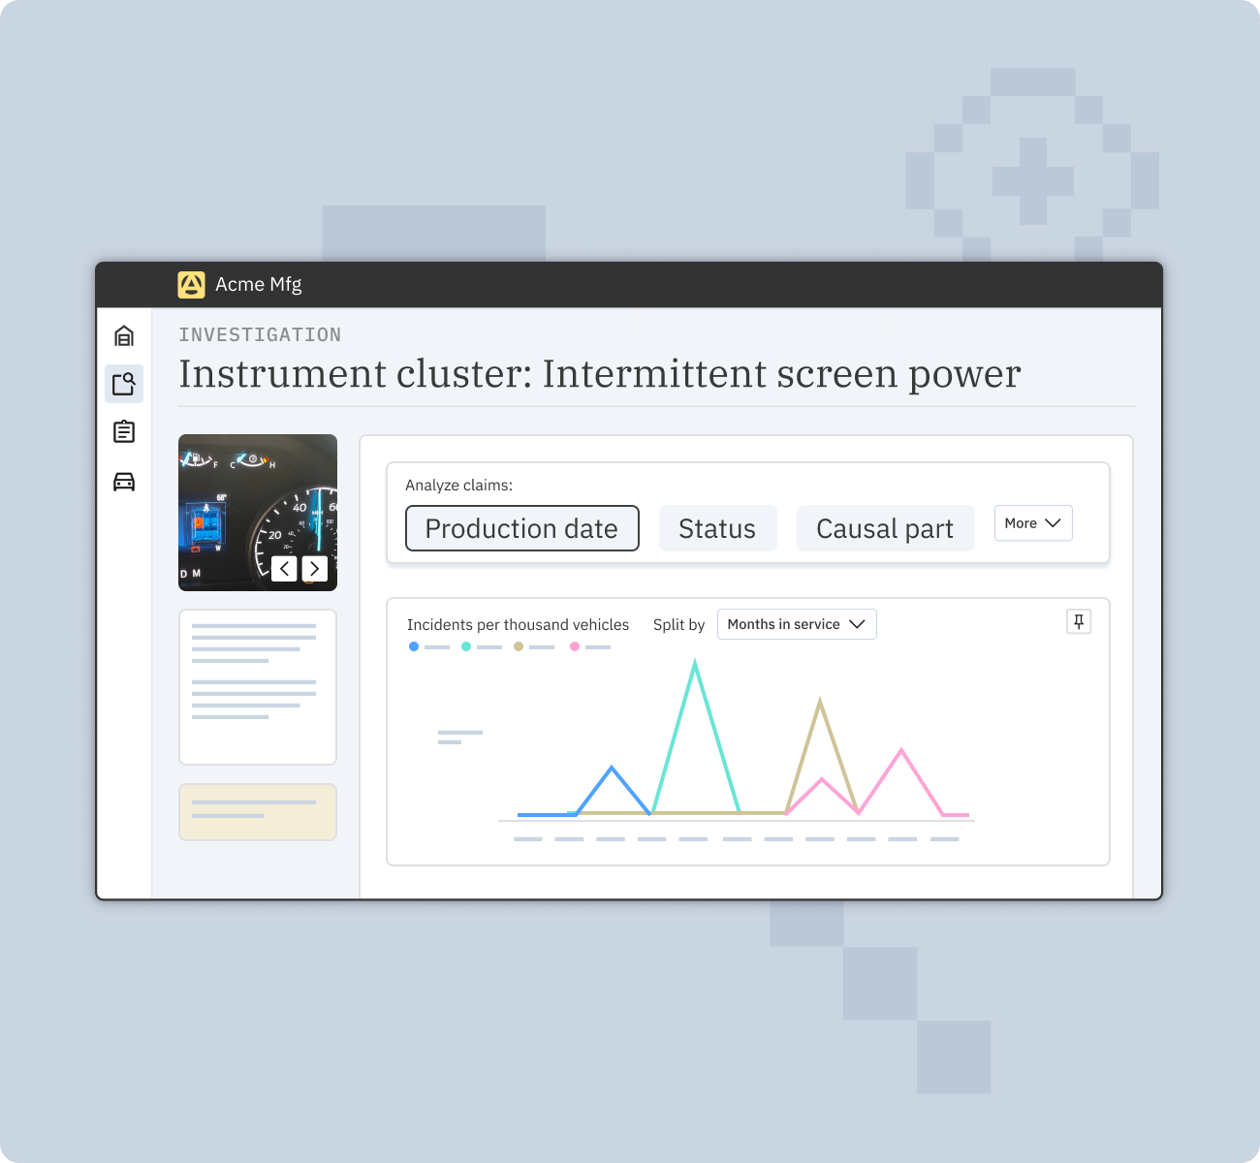This screenshot has width=1260, height=1163.
Task: Click the INVESTIGATION label
Action: click(260, 334)
